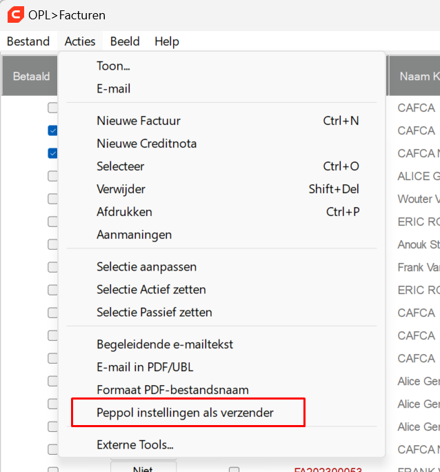The image size is (440, 472).
Task: Click the Naam K column header
Action: coord(415,76)
